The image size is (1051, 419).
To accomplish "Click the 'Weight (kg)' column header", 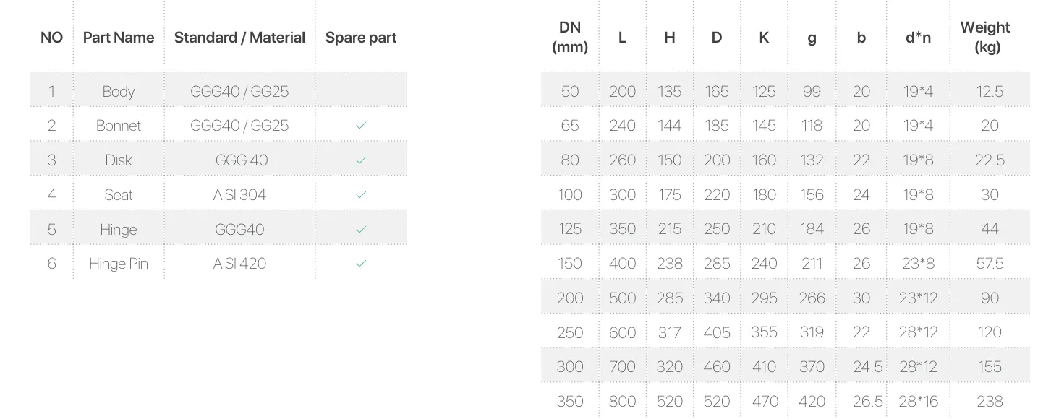I will [984, 37].
